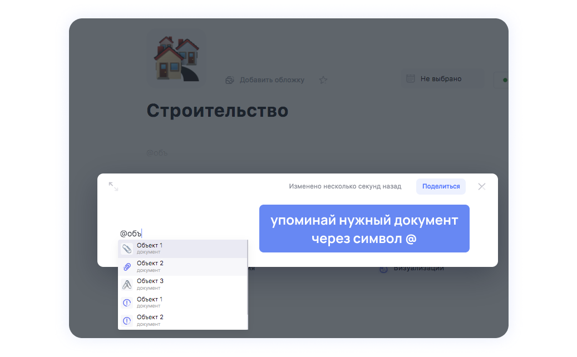Click the gray paperclip icon of Объект 1
Screen dimensions: 577x357
[127, 249]
